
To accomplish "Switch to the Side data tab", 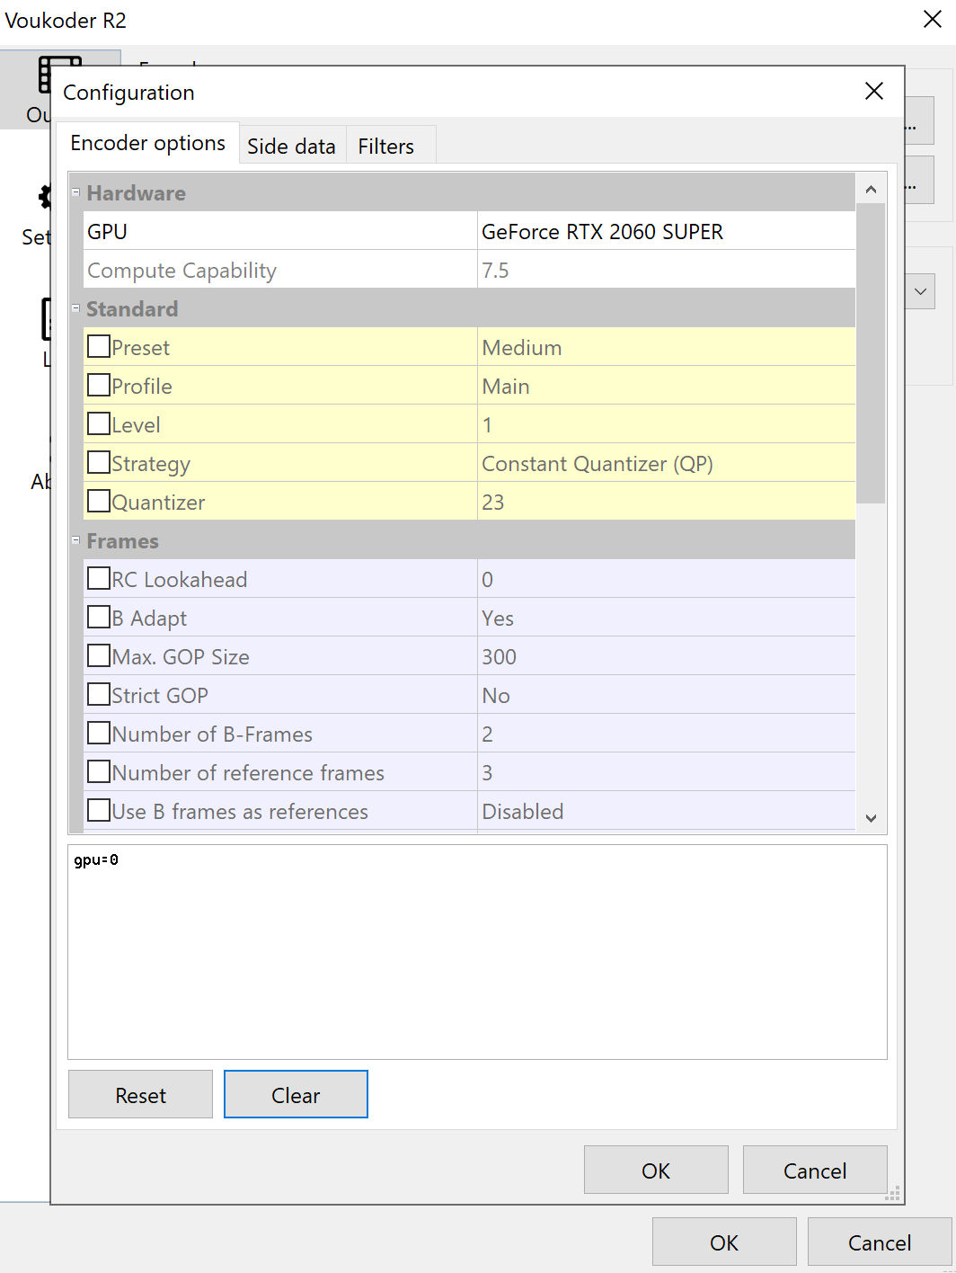I will 291,147.
